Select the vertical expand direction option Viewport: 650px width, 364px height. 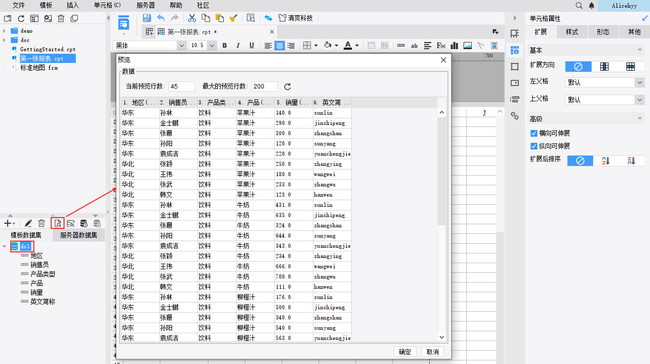(x=604, y=67)
